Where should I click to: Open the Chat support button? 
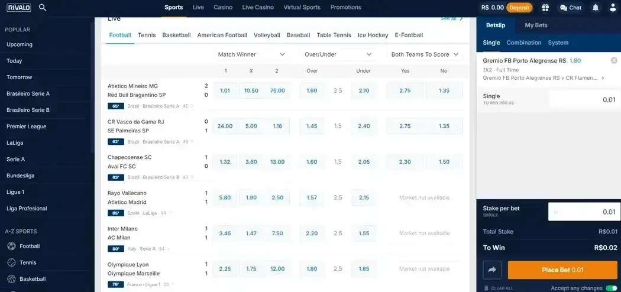coord(571,8)
